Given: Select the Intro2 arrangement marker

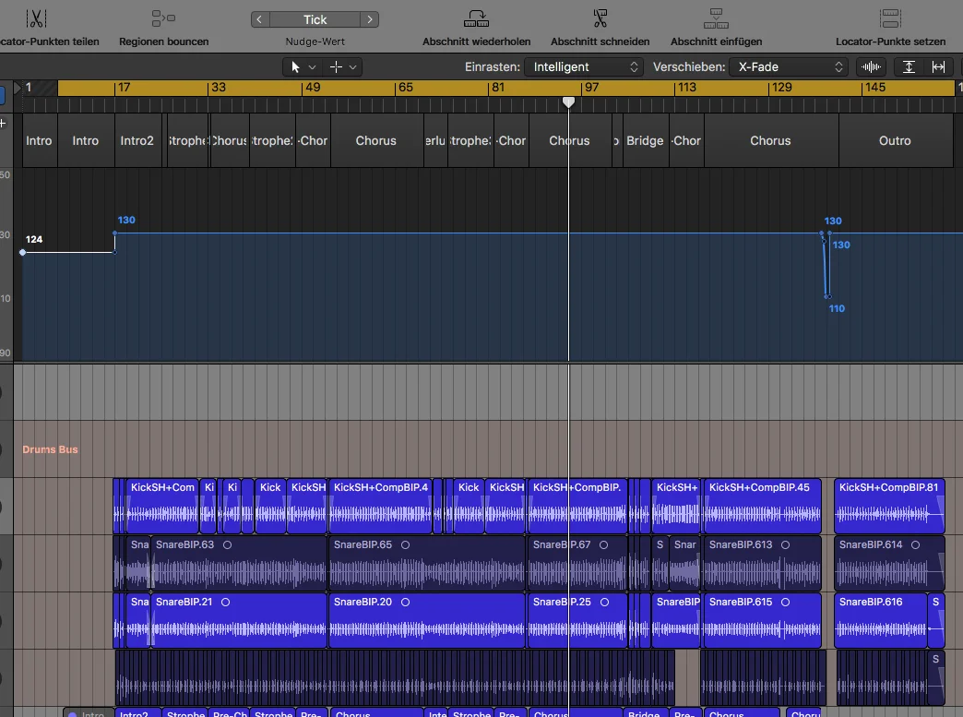Looking at the screenshot, I should point(137,140).
